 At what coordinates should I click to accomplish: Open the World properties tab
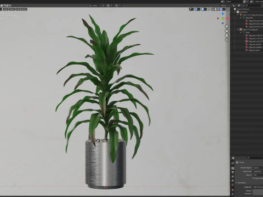233,185
